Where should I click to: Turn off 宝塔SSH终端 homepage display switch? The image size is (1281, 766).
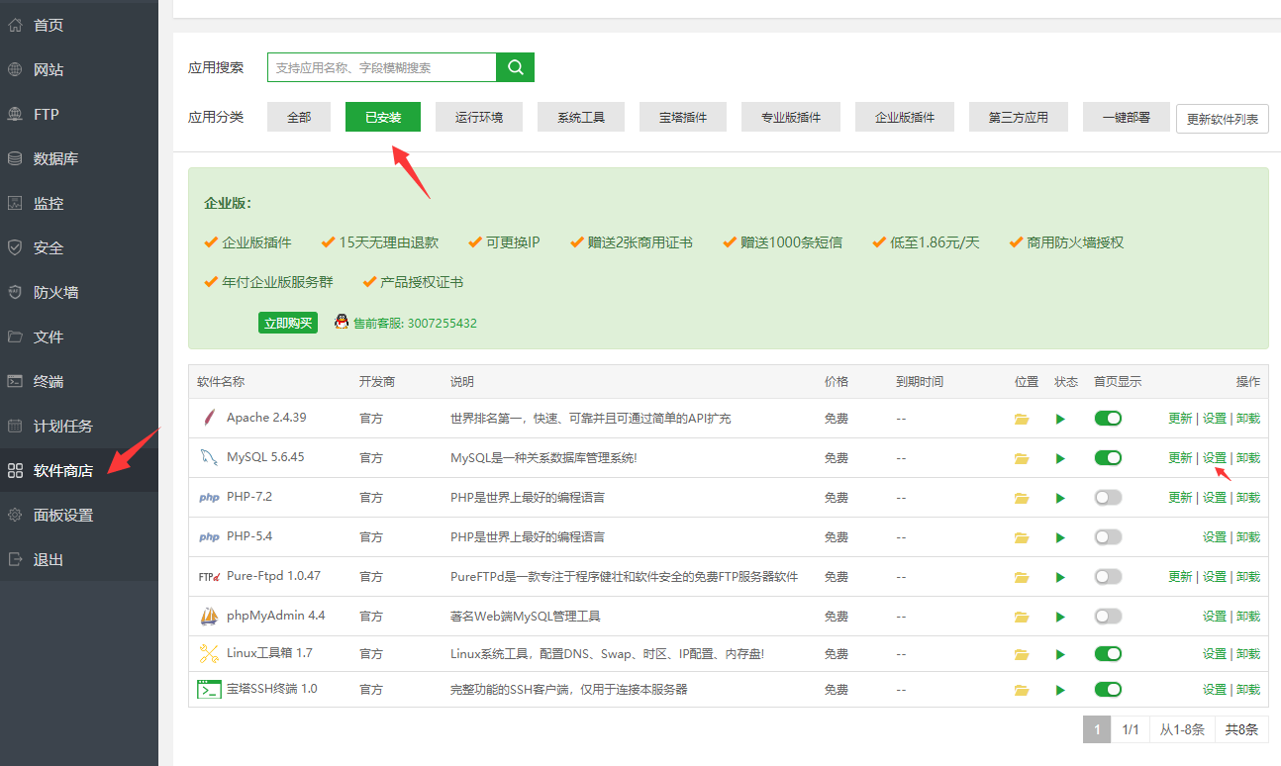[x=1108, y=690]
